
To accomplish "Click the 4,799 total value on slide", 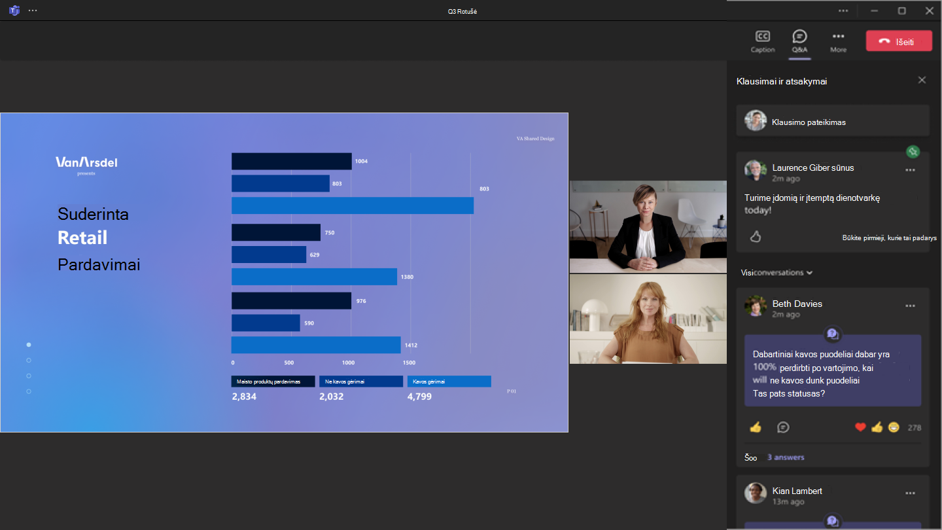I will 419,396.
